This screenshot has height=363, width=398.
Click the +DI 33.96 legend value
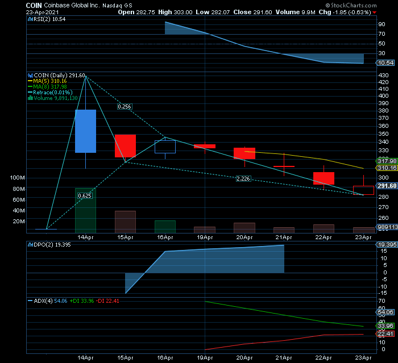pyautogui.click(x=82, y=301)
